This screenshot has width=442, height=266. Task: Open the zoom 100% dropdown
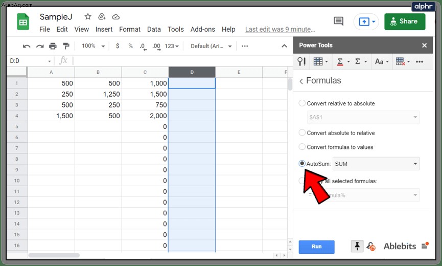94,46
